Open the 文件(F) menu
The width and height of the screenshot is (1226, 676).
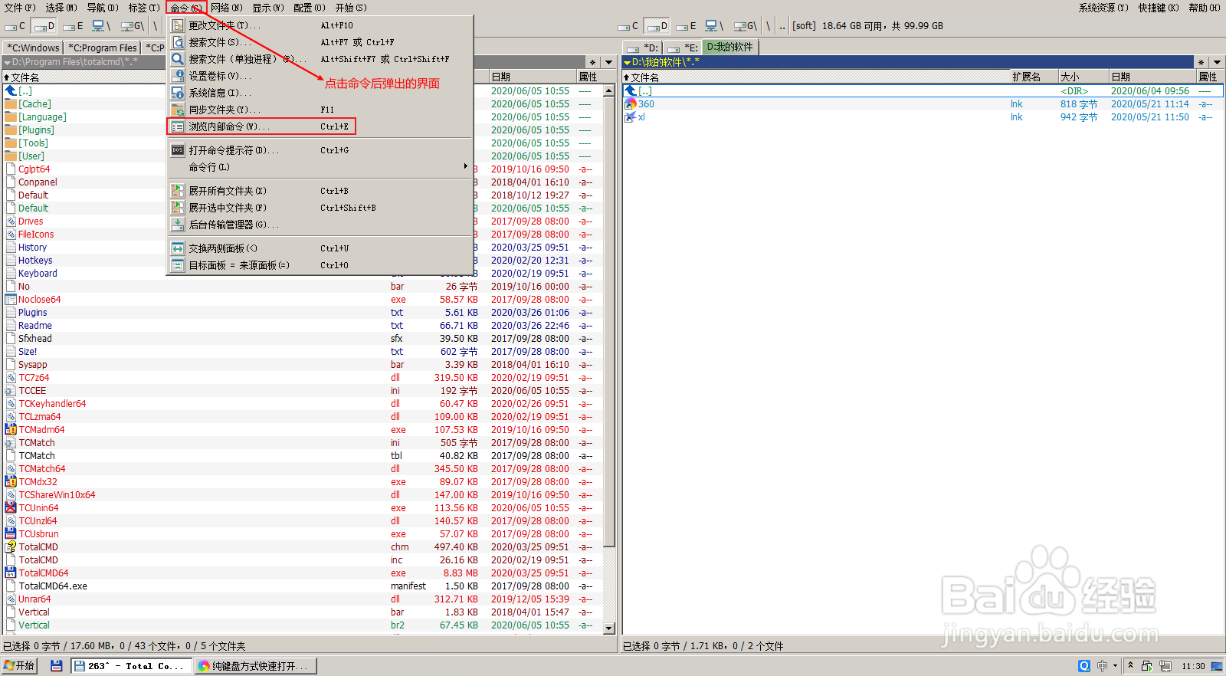pos(20,8)
